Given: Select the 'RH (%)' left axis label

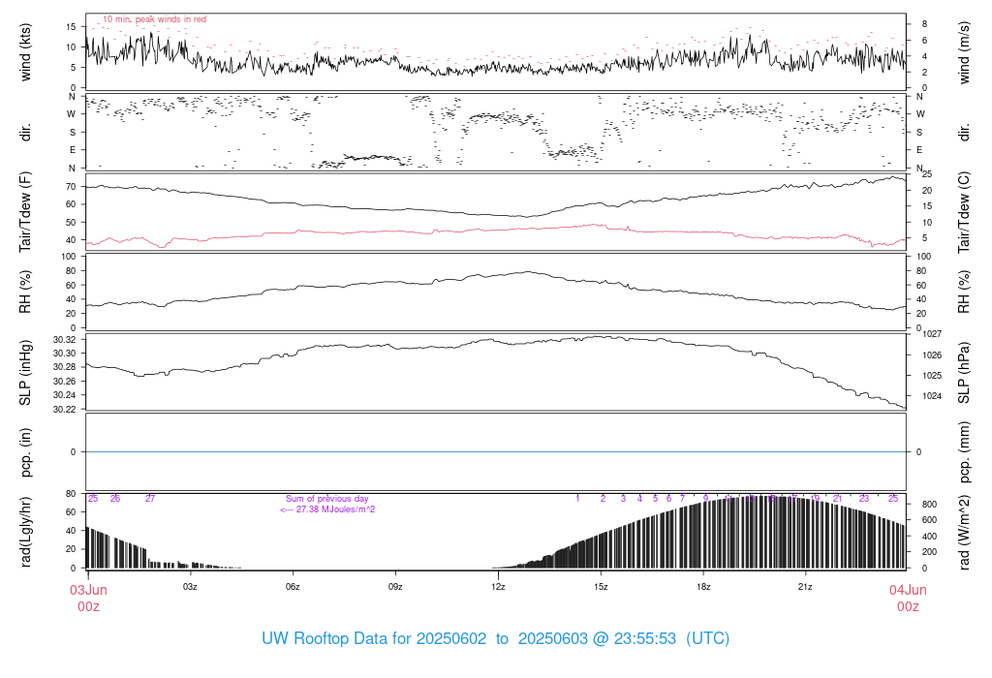Looking at the screenshot, I should coord(26,292).
